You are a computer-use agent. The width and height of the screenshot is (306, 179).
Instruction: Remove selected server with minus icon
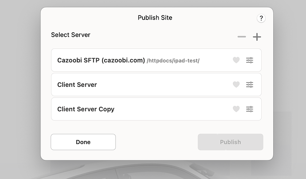[x=242, y=37]
